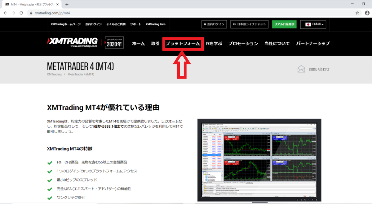Click the padlock site info icon
The width and height of the screenshot is (372, 204).
coord(31,13)
